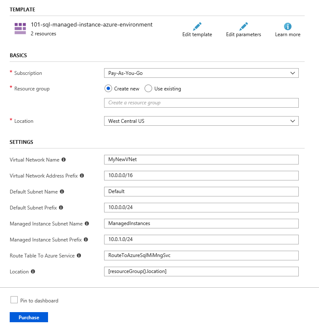Click the Edit parameters pencil icon
This screenshot has height=326, width=319.
244,27
